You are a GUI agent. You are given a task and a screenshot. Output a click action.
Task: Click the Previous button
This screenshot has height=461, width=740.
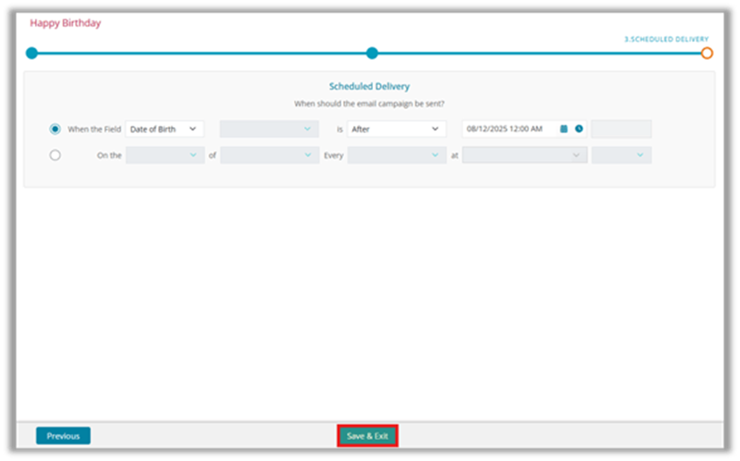pos(63,436)
